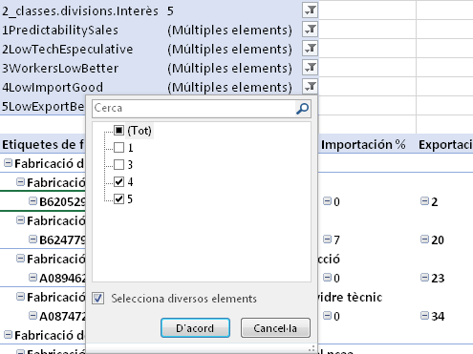Collapse the first top-level Fabricació d group
The image size is (473, 354).
pyautogui.click(x=8, y=163)
